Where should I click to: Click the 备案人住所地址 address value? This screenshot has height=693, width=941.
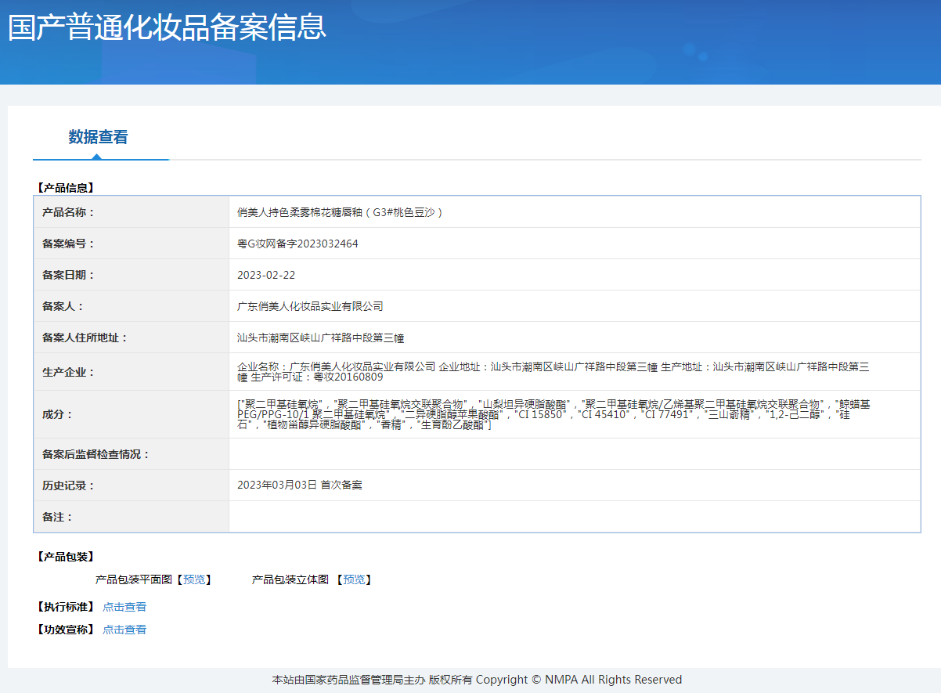[x=320, y=337]
